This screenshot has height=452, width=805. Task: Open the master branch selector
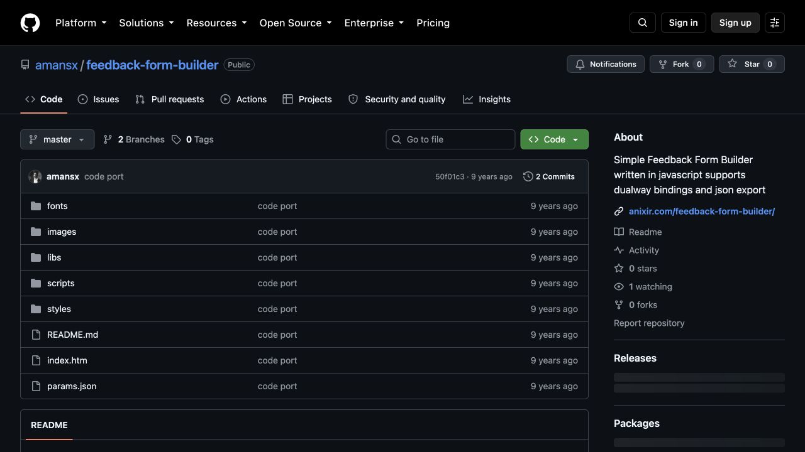coord(57,139)
